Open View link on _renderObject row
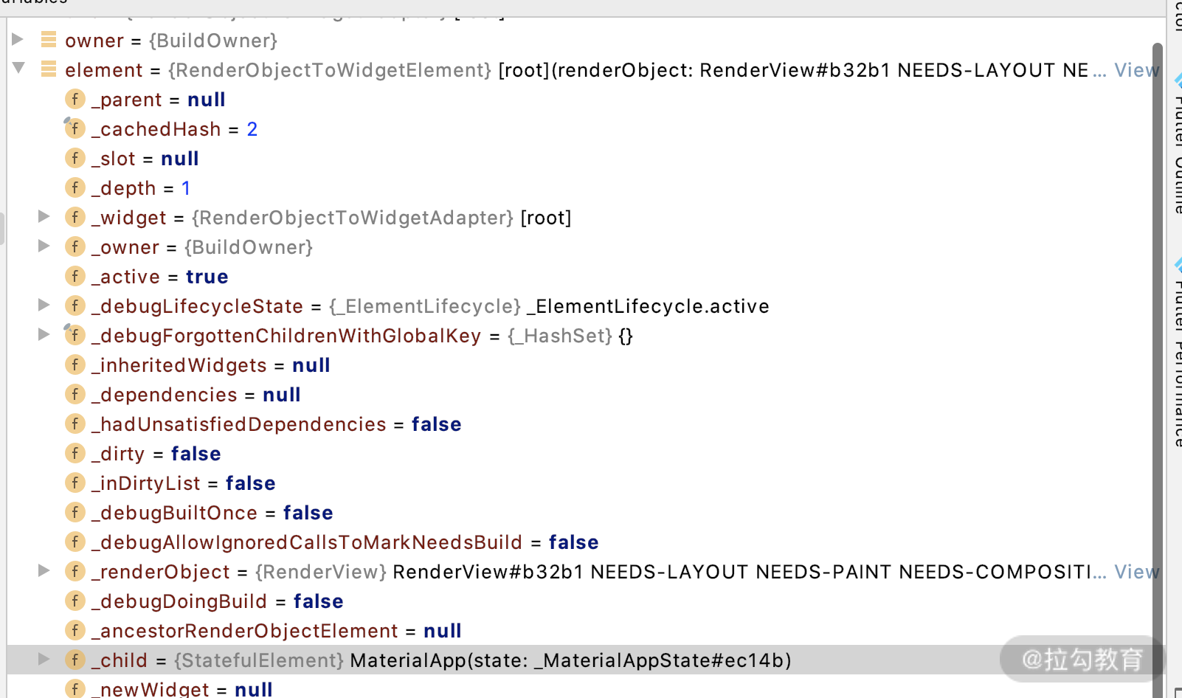1182x698 pixels. point(1136,572)
